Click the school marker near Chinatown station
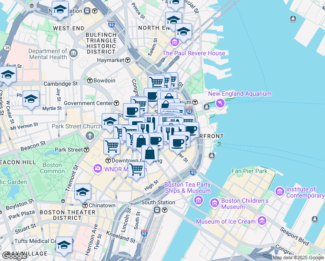Screen dimensions: 325x261 point(83,193)
